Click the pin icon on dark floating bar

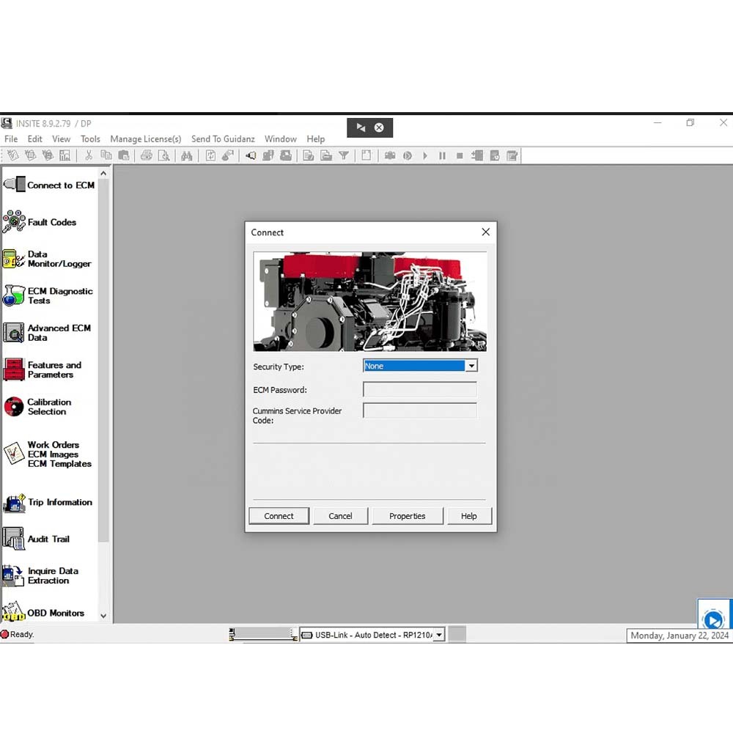click(x=361, y=127)
